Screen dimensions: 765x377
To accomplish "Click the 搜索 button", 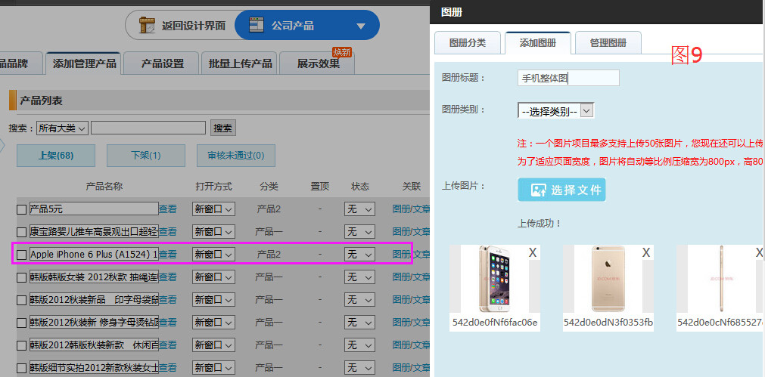I will 222,128.
